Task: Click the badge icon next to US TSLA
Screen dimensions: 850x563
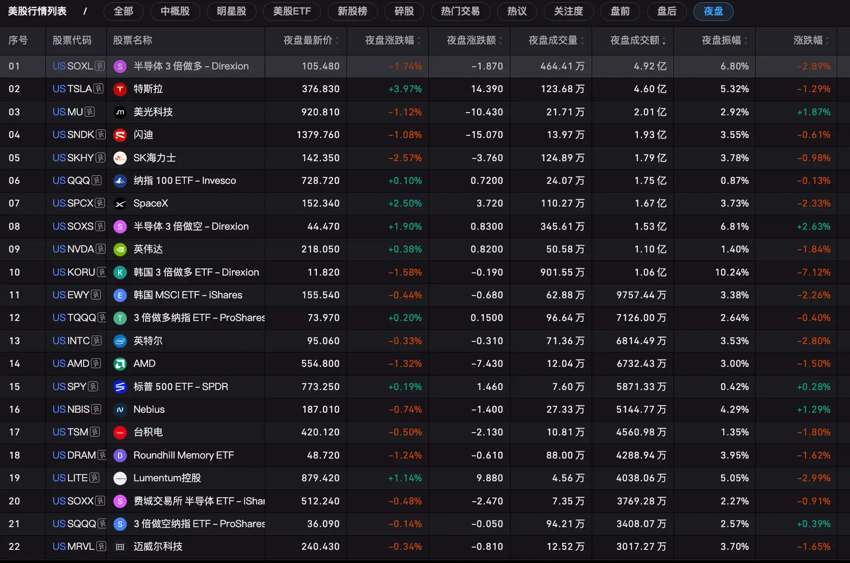Action: pyautogui.click(x=99, y=89)
